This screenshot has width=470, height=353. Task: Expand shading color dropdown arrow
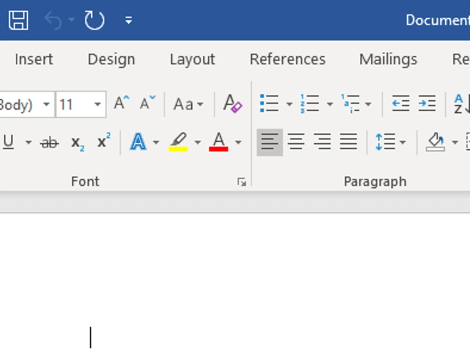(x=455, y=142)
